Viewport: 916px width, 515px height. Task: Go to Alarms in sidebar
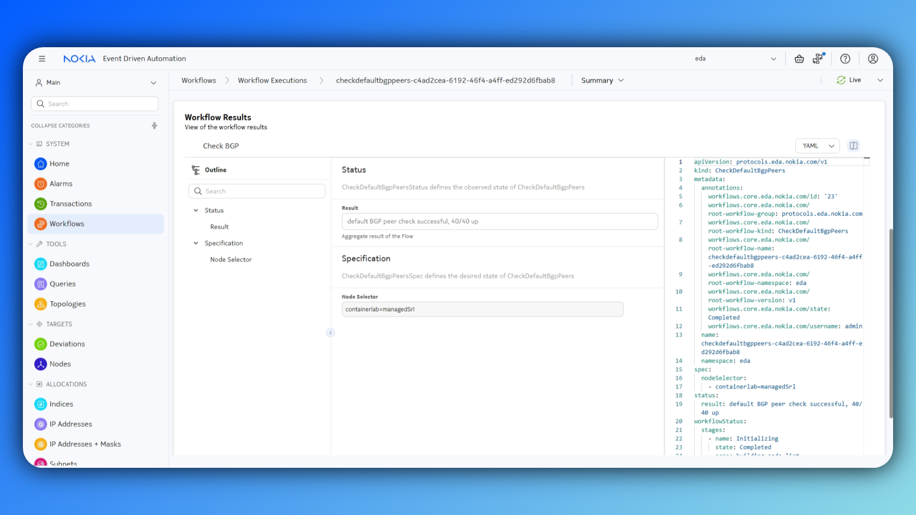click(x=61, y=184)
